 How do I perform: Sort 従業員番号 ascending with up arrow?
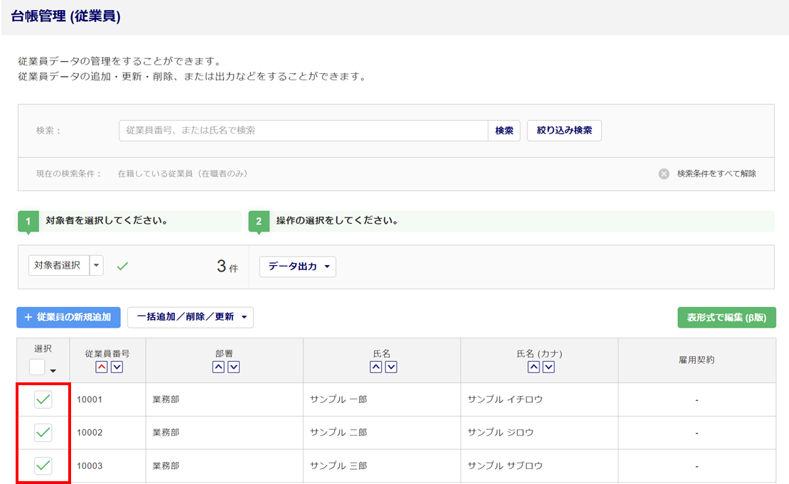101,367
